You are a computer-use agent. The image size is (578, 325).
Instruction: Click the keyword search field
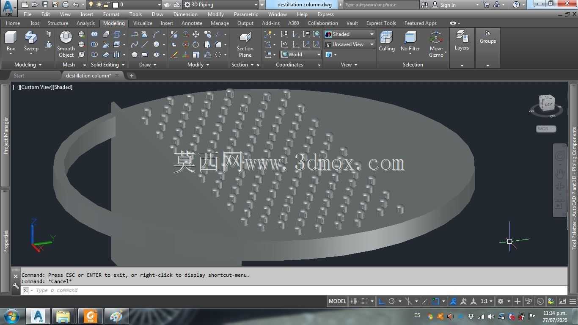click(x=381, y=5)
